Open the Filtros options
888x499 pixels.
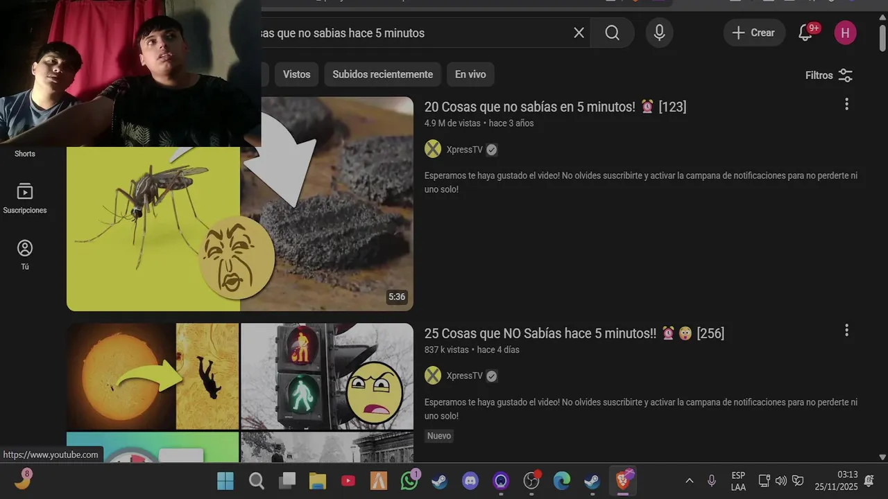click(829, 75)
